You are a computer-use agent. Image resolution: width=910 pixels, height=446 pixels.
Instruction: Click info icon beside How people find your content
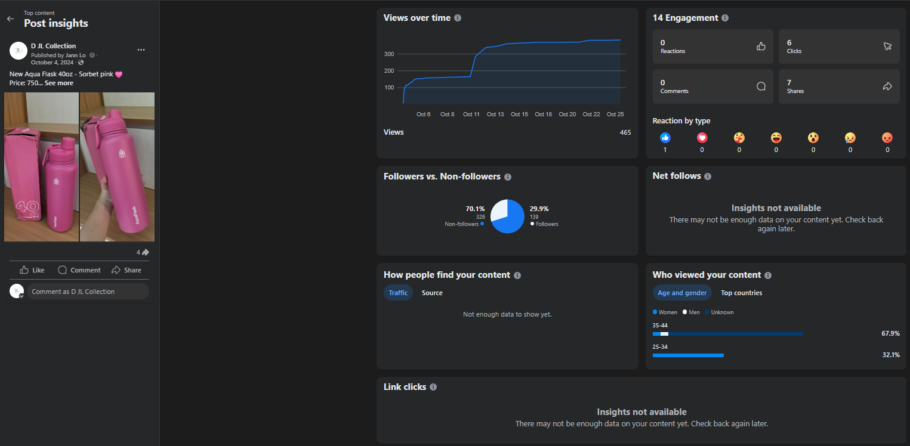pyautogui.click(x=517, y=275)
